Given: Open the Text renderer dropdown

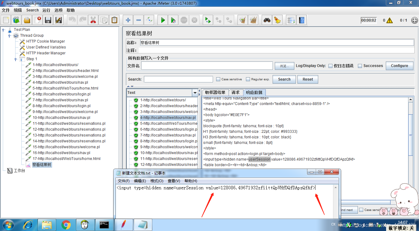Looking at the screenshot, I should point(195,93).
